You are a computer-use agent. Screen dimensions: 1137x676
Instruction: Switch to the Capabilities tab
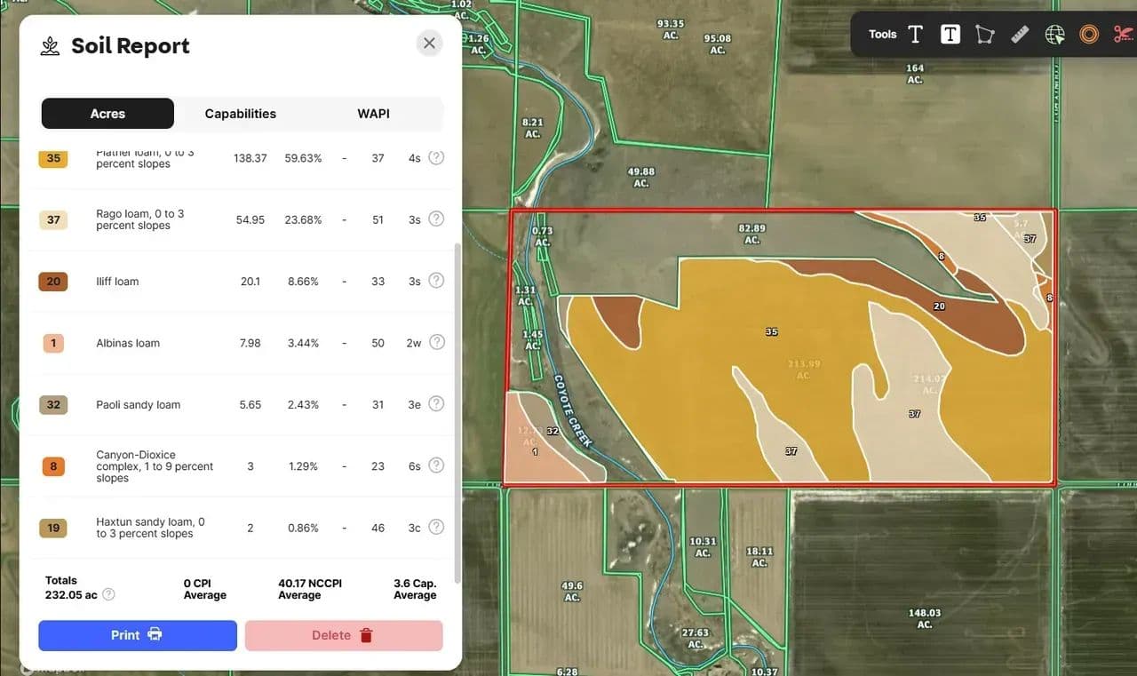point(240,114)
